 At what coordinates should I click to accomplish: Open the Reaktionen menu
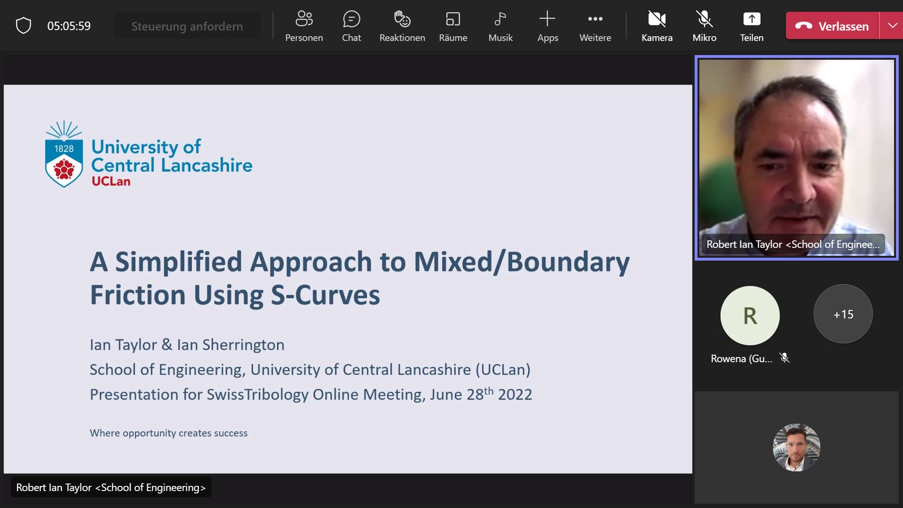click(402, 26)
